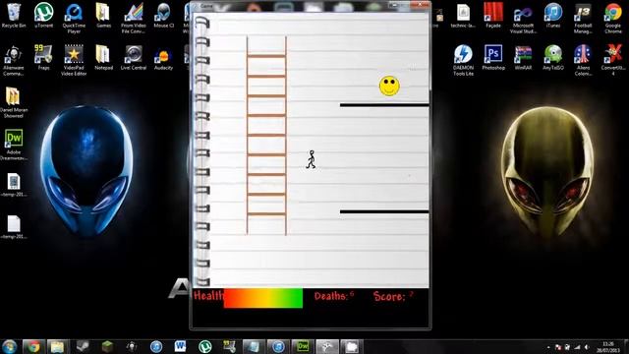Show hidden system tray icons arrow

tap(548, 347)
